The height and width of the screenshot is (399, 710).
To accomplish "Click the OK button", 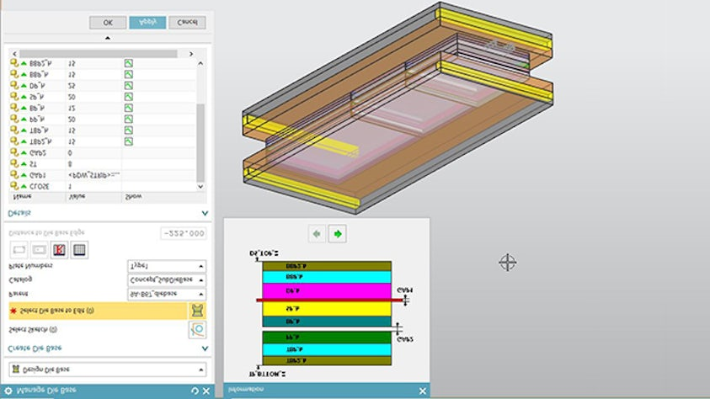I will (x=108, y=23).
